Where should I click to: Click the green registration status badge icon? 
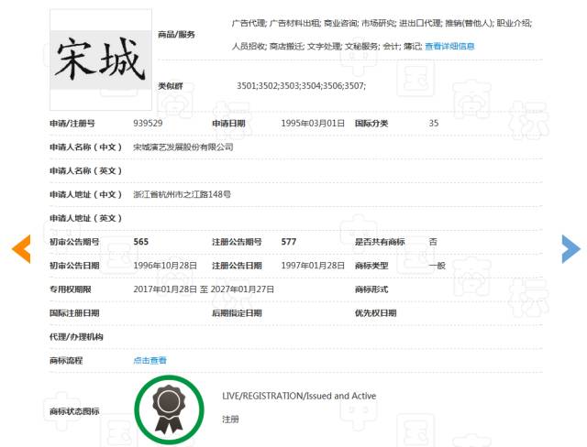(169, 410)
